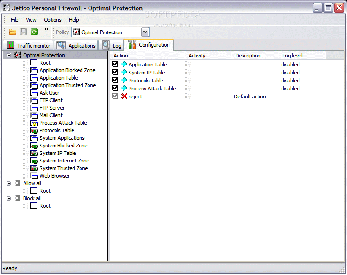Click the Activity column header
The image size is (347, 275).
pyautogui.click(x=207, y=56)
